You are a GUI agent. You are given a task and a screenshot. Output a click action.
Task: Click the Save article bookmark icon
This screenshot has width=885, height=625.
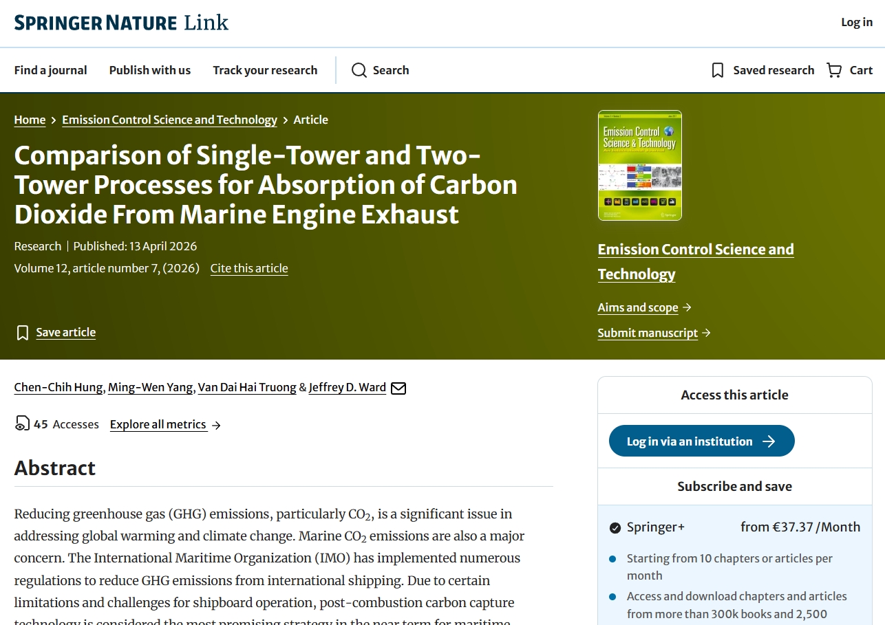23,333
